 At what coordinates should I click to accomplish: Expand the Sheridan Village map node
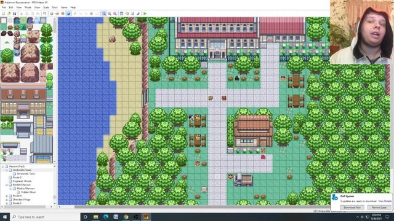pos(7,200)
